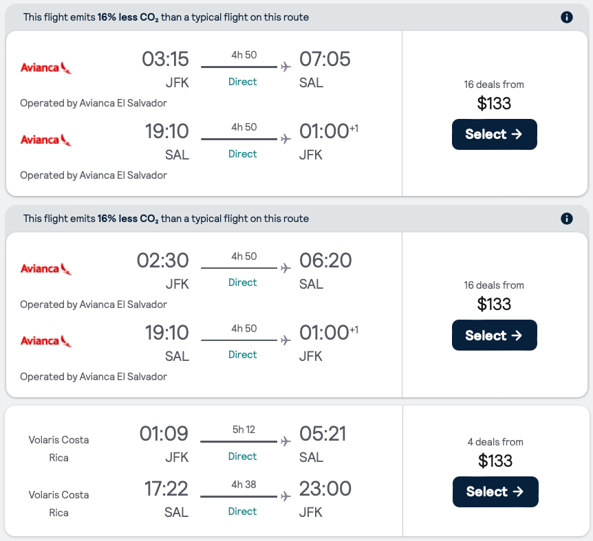The height and width of the screenshot is (541, 593).
Task: Click the info icon on second flight banner
Action: (567, 219)
